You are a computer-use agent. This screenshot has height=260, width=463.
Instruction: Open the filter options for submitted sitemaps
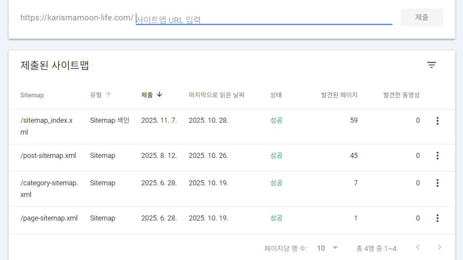(431, 65)
